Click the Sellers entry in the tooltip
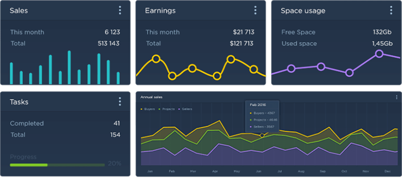Image resolution: width=402 pixels, height=178 pixels. [262, 127]
